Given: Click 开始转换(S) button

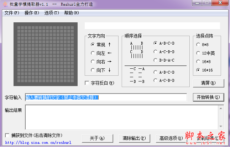Looking at the screenshot, I should [208, 97].
